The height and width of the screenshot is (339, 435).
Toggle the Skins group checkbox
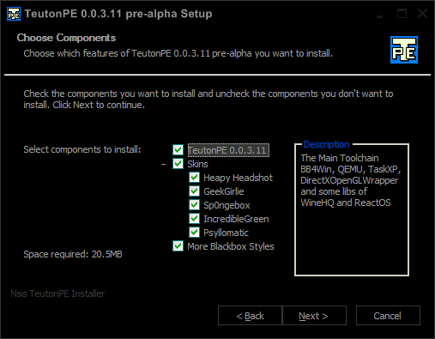[x=178, y=164]
